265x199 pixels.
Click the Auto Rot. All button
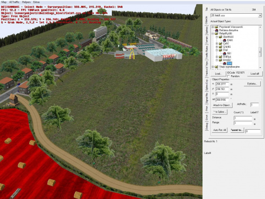pyautogui.click(x=219, y=130)
